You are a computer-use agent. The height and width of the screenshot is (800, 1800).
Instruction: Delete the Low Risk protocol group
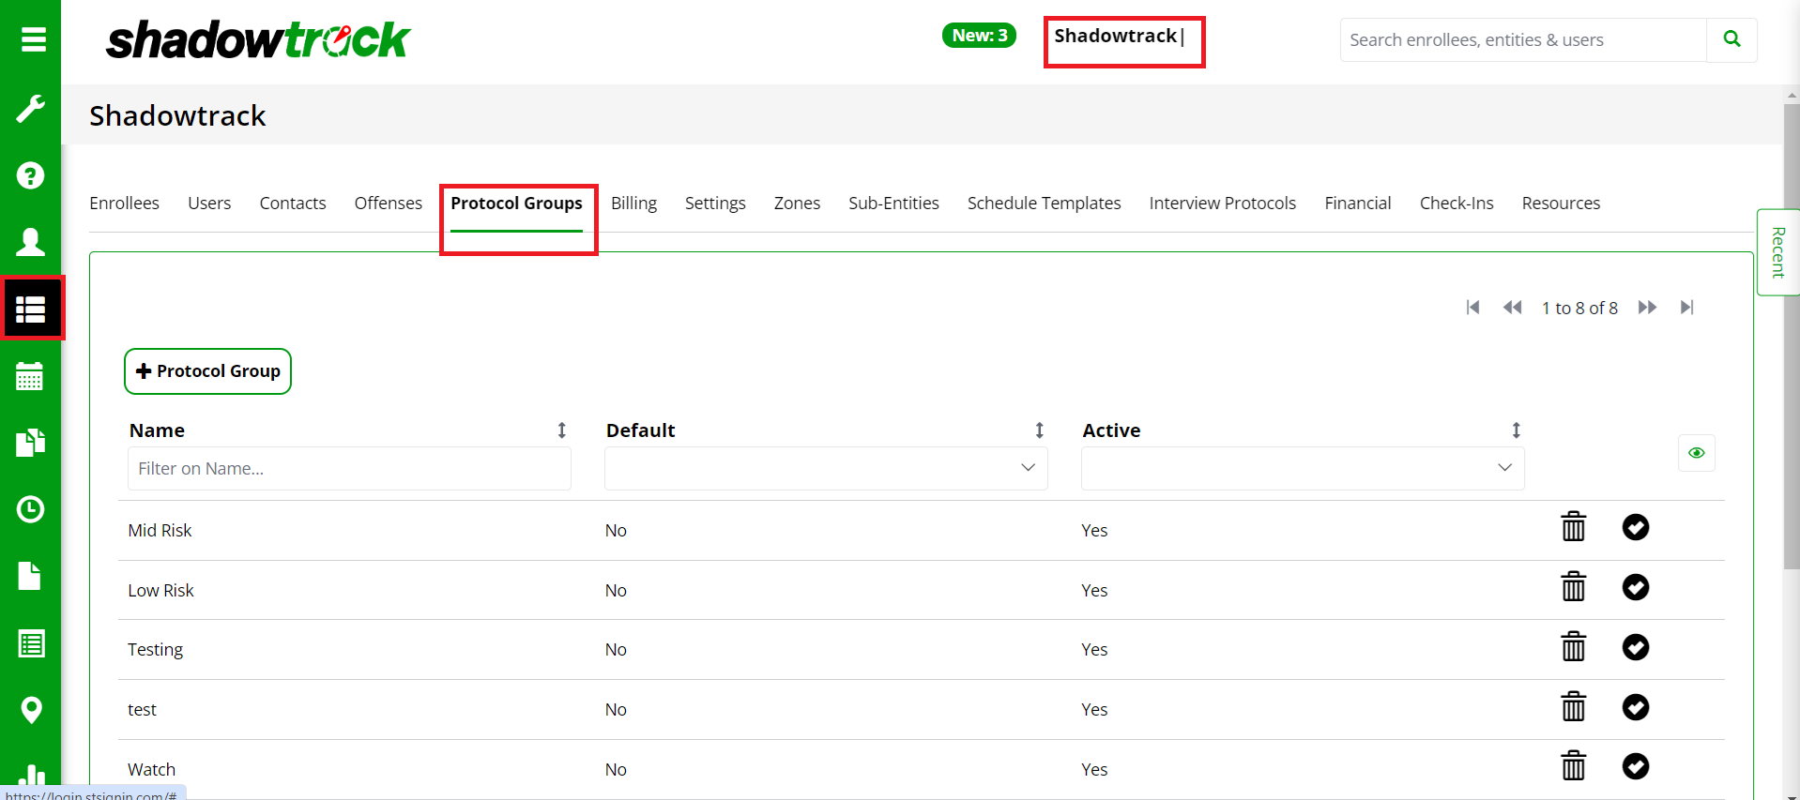(1573, 587)
